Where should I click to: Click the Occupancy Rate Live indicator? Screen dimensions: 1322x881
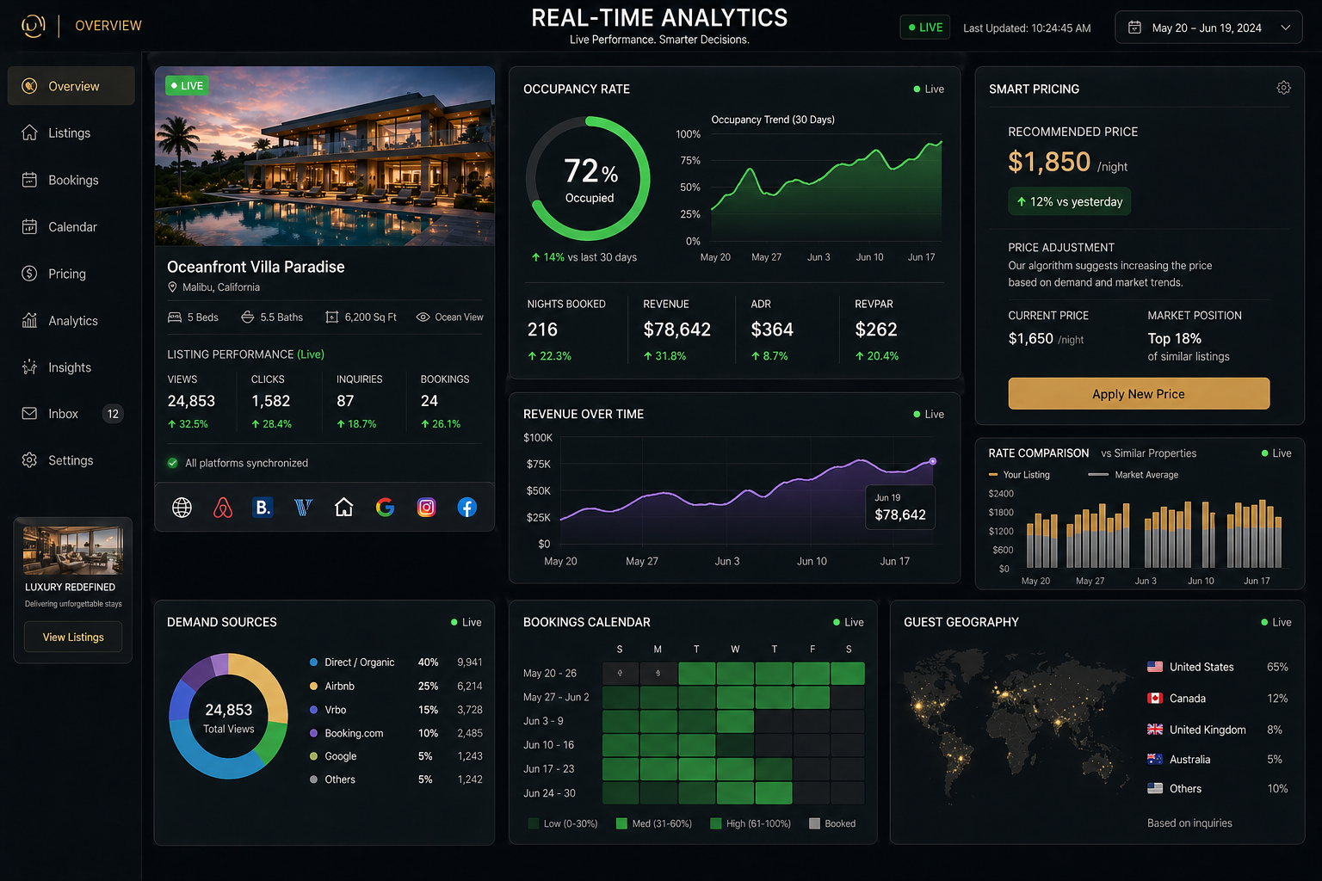[929, 89]
